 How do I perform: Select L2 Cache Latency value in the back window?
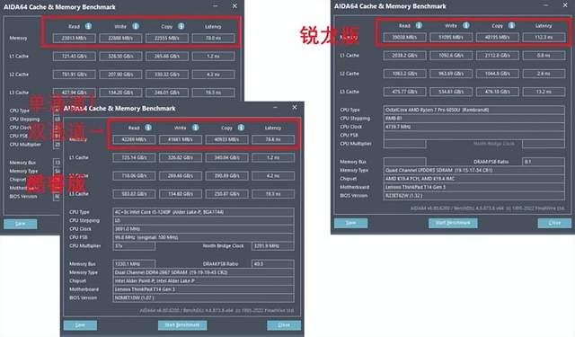point(213,75)
